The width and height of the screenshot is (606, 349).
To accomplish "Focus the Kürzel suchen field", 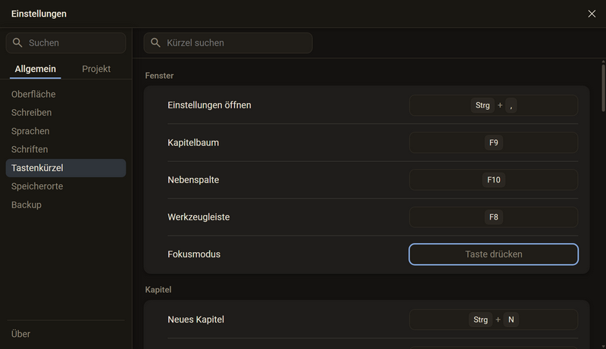I will pos(228,43).
